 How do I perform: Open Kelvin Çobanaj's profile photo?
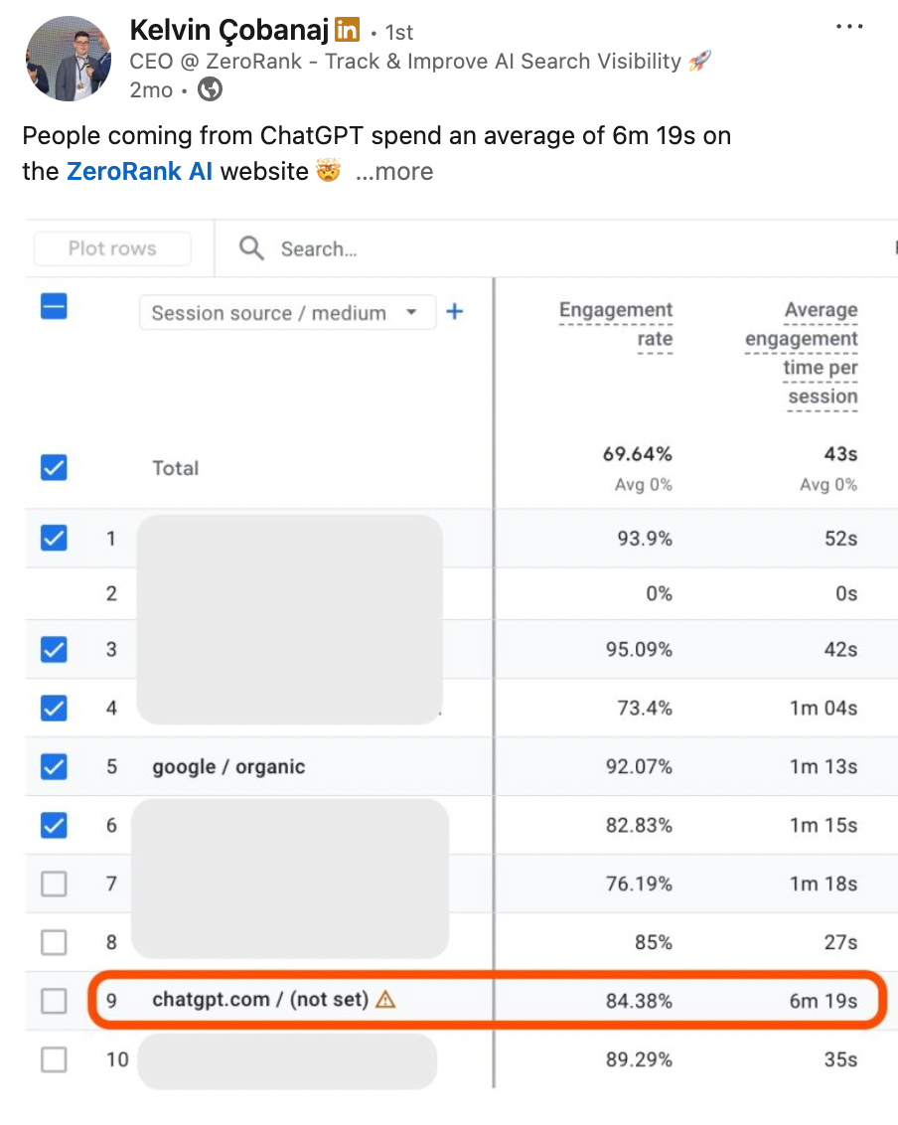click(69, 58)
